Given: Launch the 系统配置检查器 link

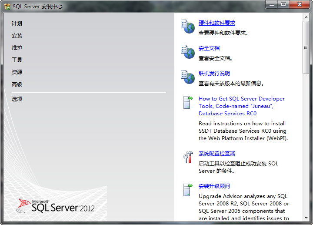Looking at the screenshot, I should coord(217,154).
